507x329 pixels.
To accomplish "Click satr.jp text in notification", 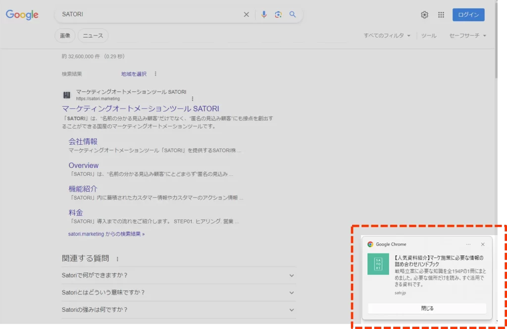I will (400, 293).
